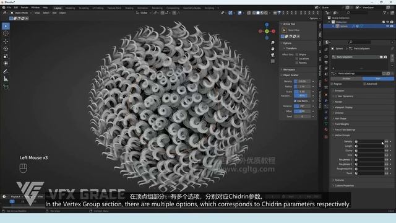Uncheck the Use Normal checkbox
Screen dimensions: 396x223
(x=295, y=101)
